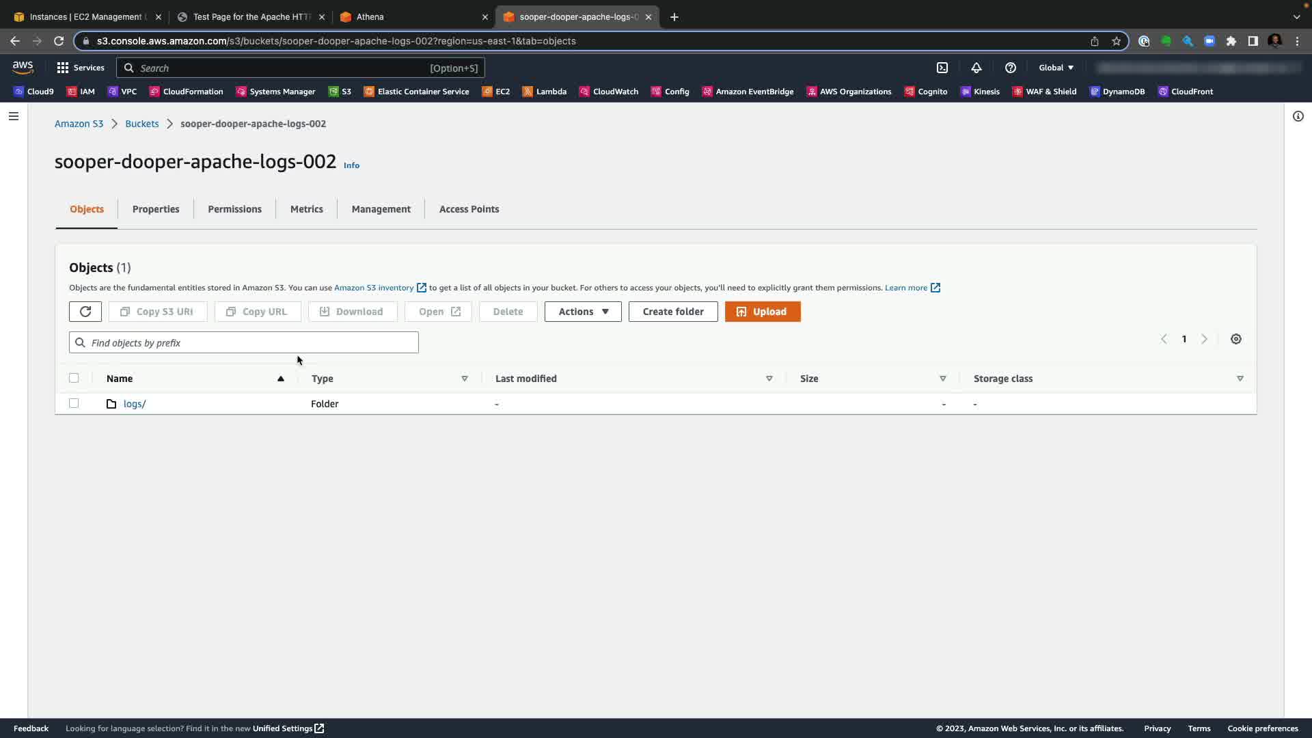Expand the Actions dropdown

(x=583, y=312)
